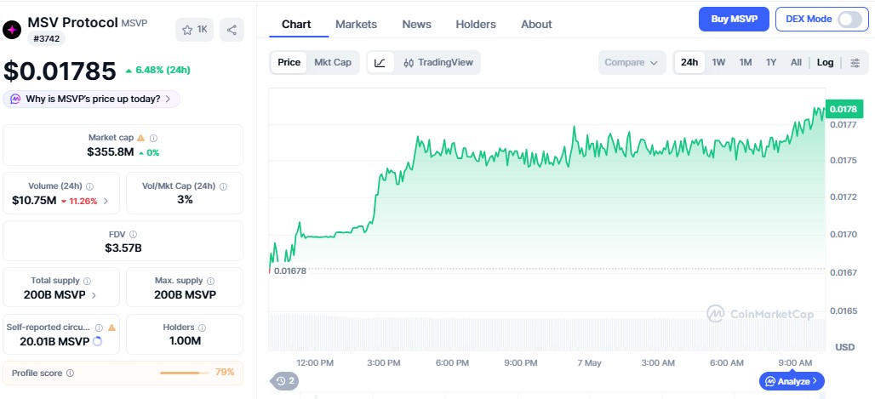
Task: Switch to TradingView candlestick chart
Action: (x=438, y=62)
